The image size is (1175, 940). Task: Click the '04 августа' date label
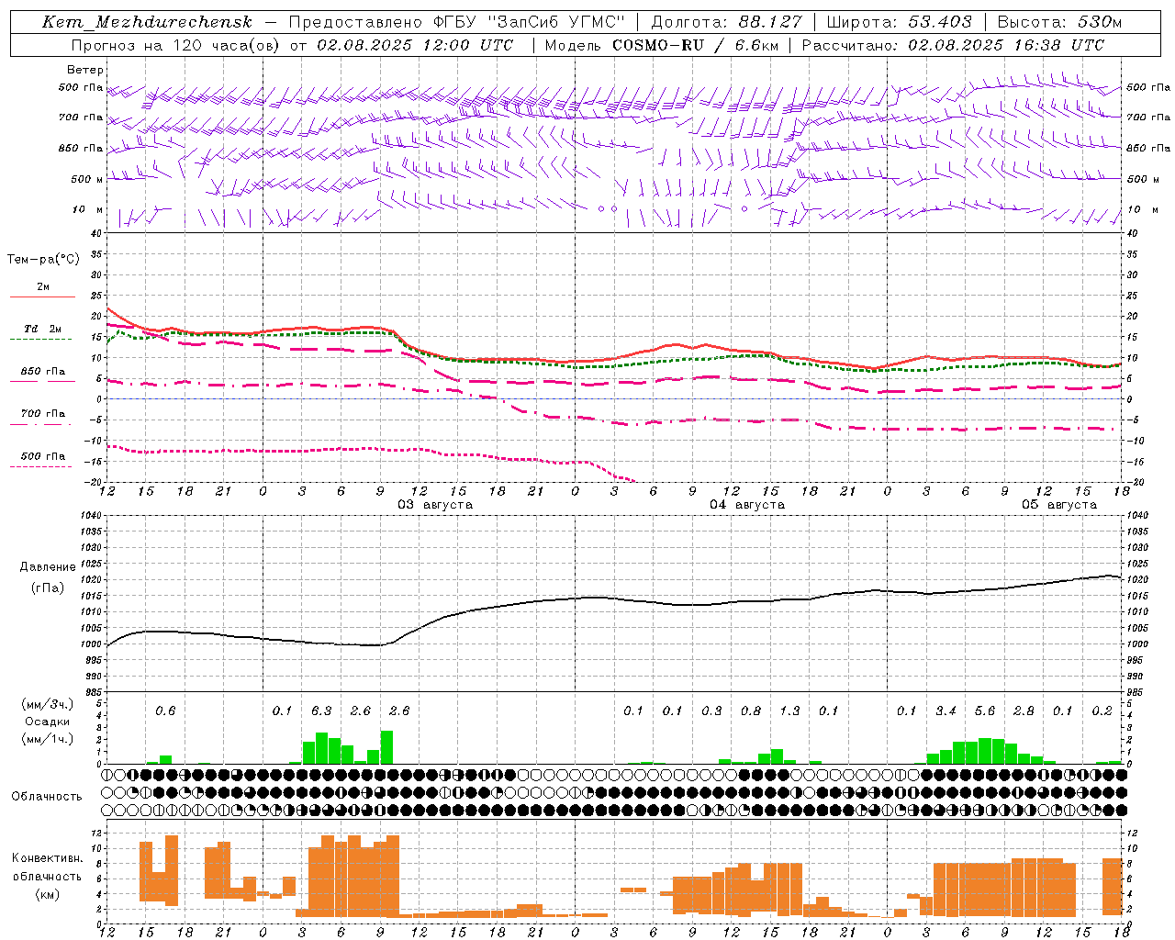[x=747, y=505]
